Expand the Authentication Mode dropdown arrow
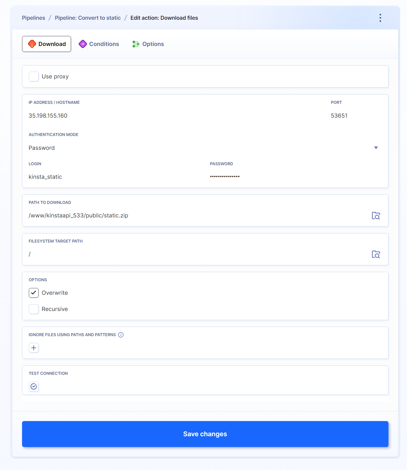 tap(376, 148)
